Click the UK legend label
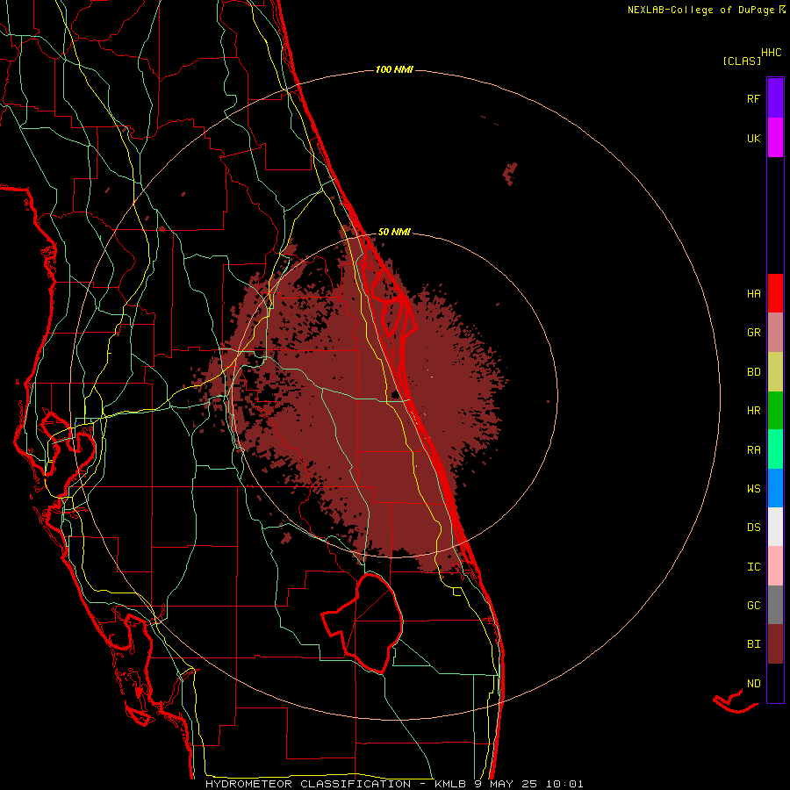Screen dimensions: 790x790 tap(753, 138)
